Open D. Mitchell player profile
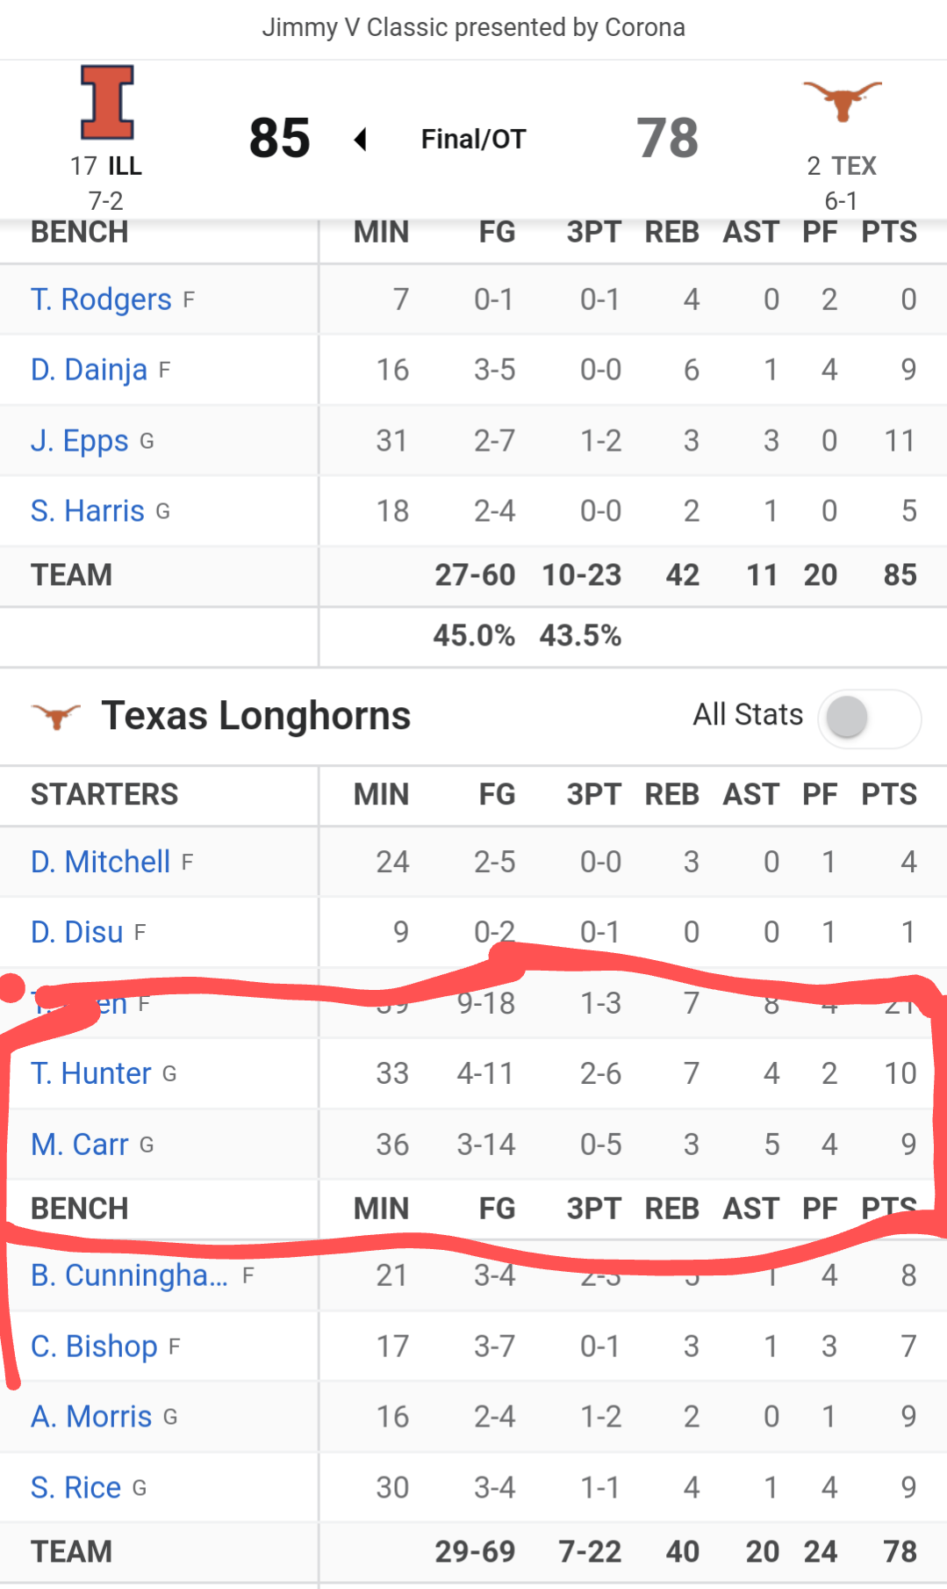The height and width of the screenshot is (1589, 947). [x=100, y=862]
